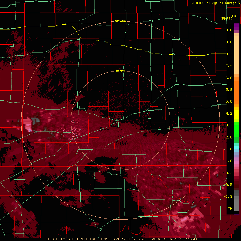Click the 5.0 scale value
The height and width of the screenshot is (241, 241).
coord(229,101)
